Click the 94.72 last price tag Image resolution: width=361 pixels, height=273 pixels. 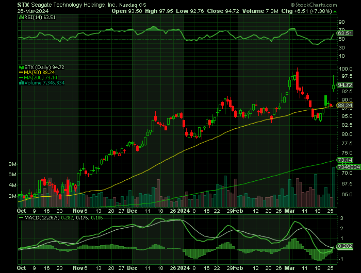pyautogui.click(x=344, y=85)
